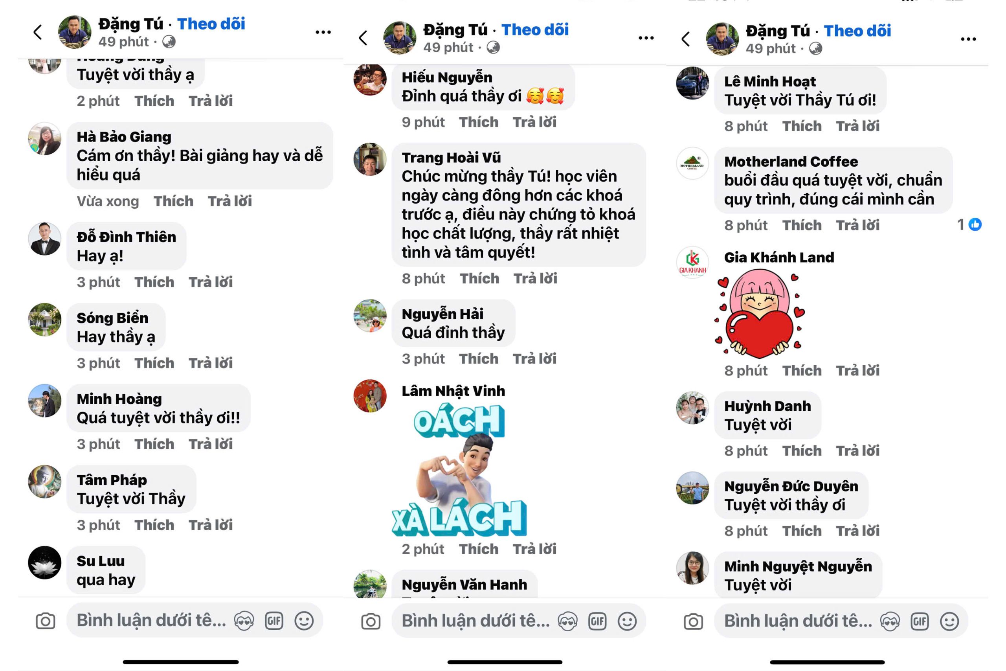Open Đỗ Đình Thiên's profile name
The height and width of the screenshot is (671, 1006).
coord(126,237)
